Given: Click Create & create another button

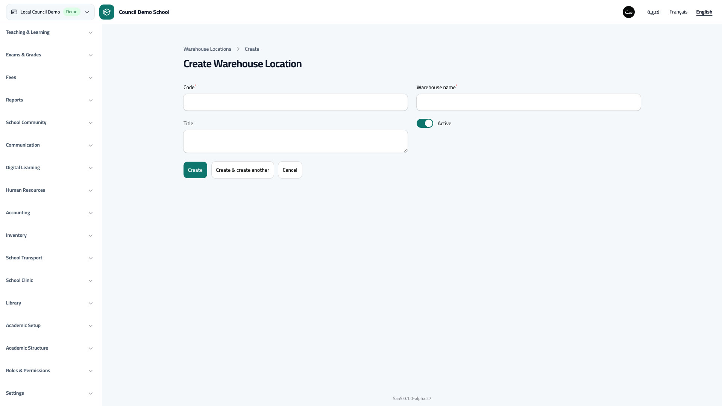Looking at the screenshot, I should pos(243,170).
